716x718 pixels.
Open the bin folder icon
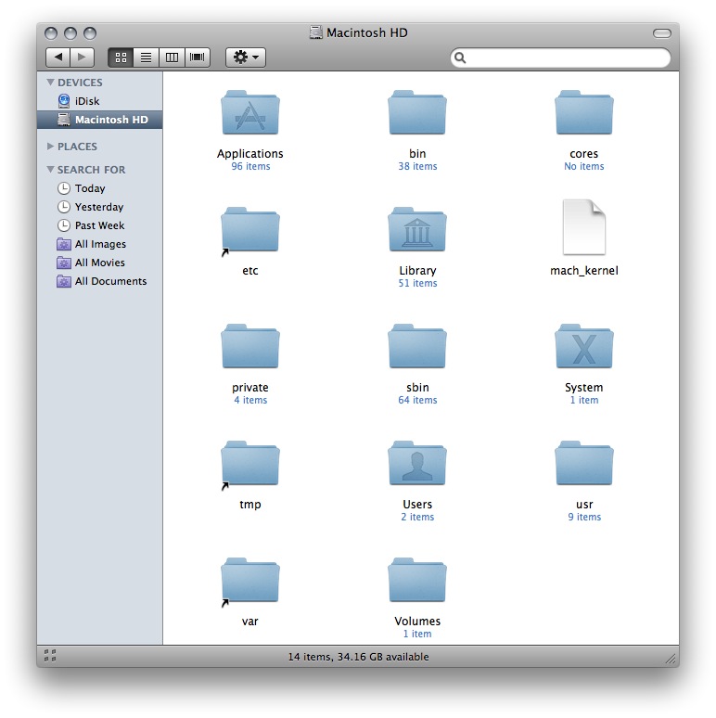[x=417, y=112]
